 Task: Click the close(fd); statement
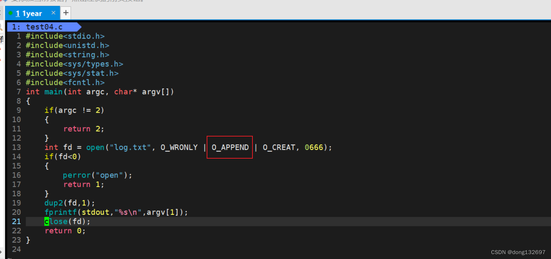[x=68, y=221]
